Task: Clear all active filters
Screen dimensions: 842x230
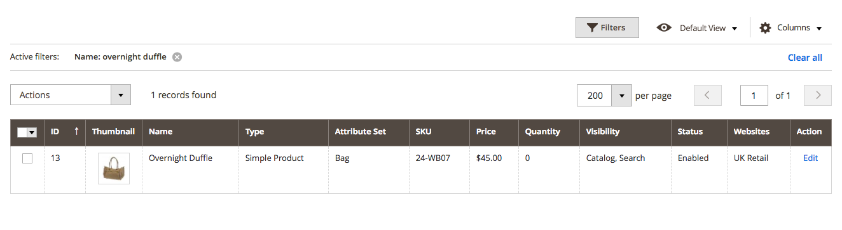Action: click(x=804, y=58)
